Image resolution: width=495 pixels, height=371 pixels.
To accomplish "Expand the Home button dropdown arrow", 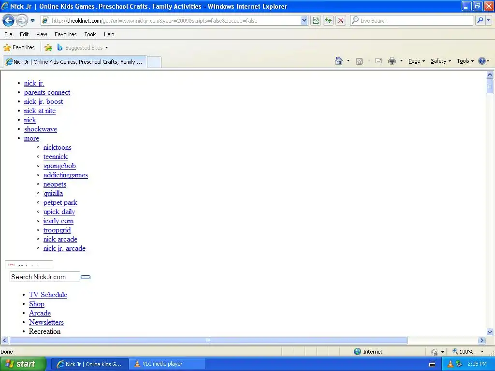I will coord(348,61).
